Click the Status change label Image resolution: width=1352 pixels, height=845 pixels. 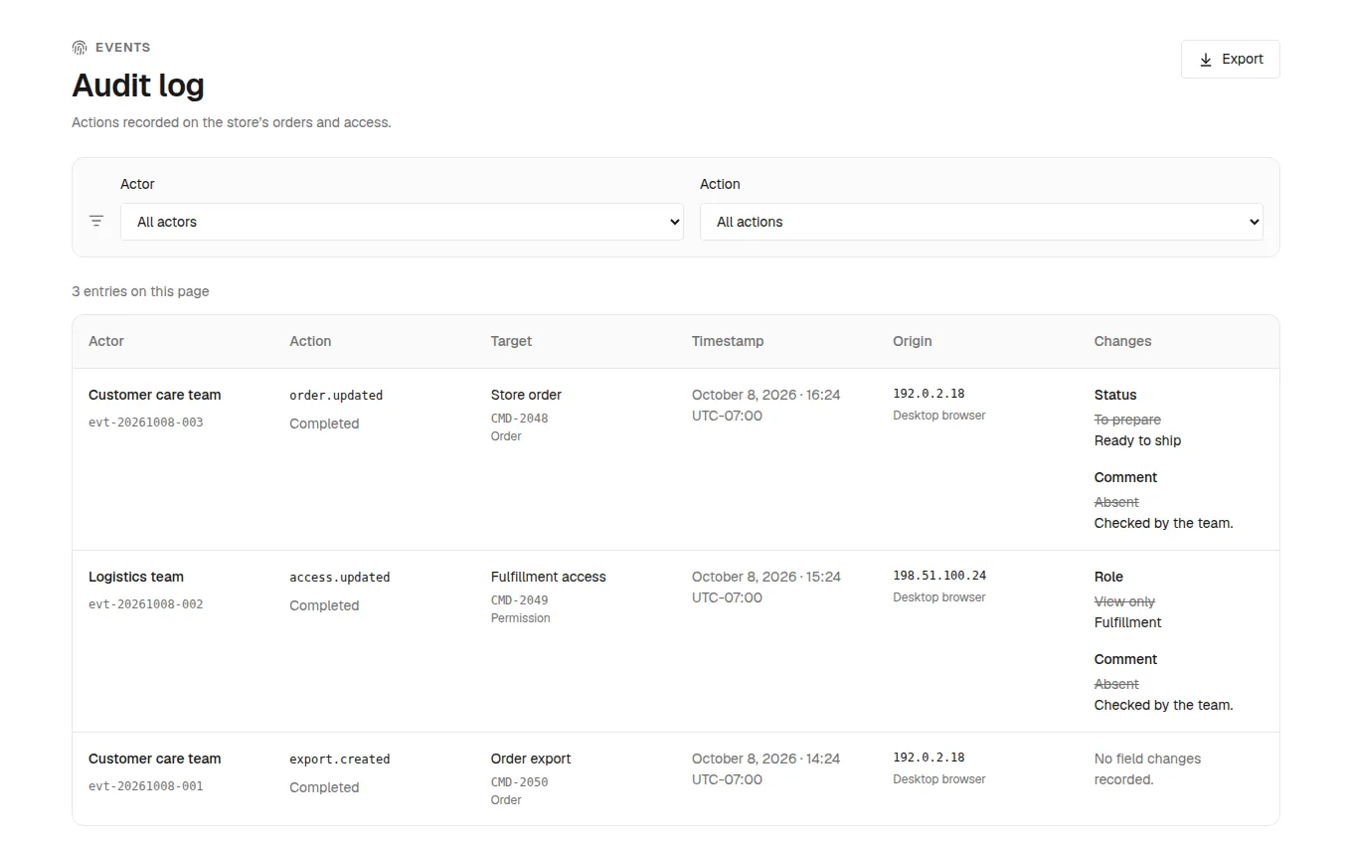pyautogui.click(x=1115, y=395)
